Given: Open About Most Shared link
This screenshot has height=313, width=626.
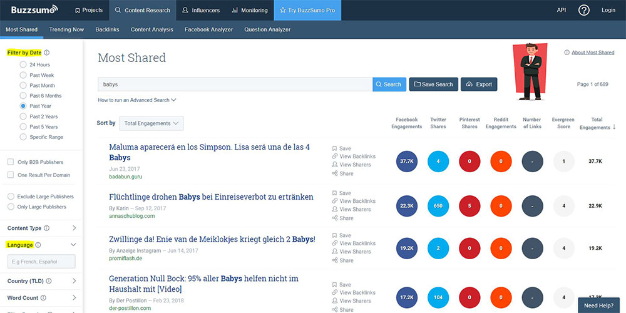Looking at the screenshot, I should point(593,53).
